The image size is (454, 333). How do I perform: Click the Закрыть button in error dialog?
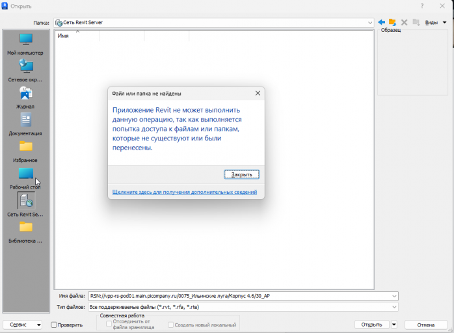[x=241, y=174]
